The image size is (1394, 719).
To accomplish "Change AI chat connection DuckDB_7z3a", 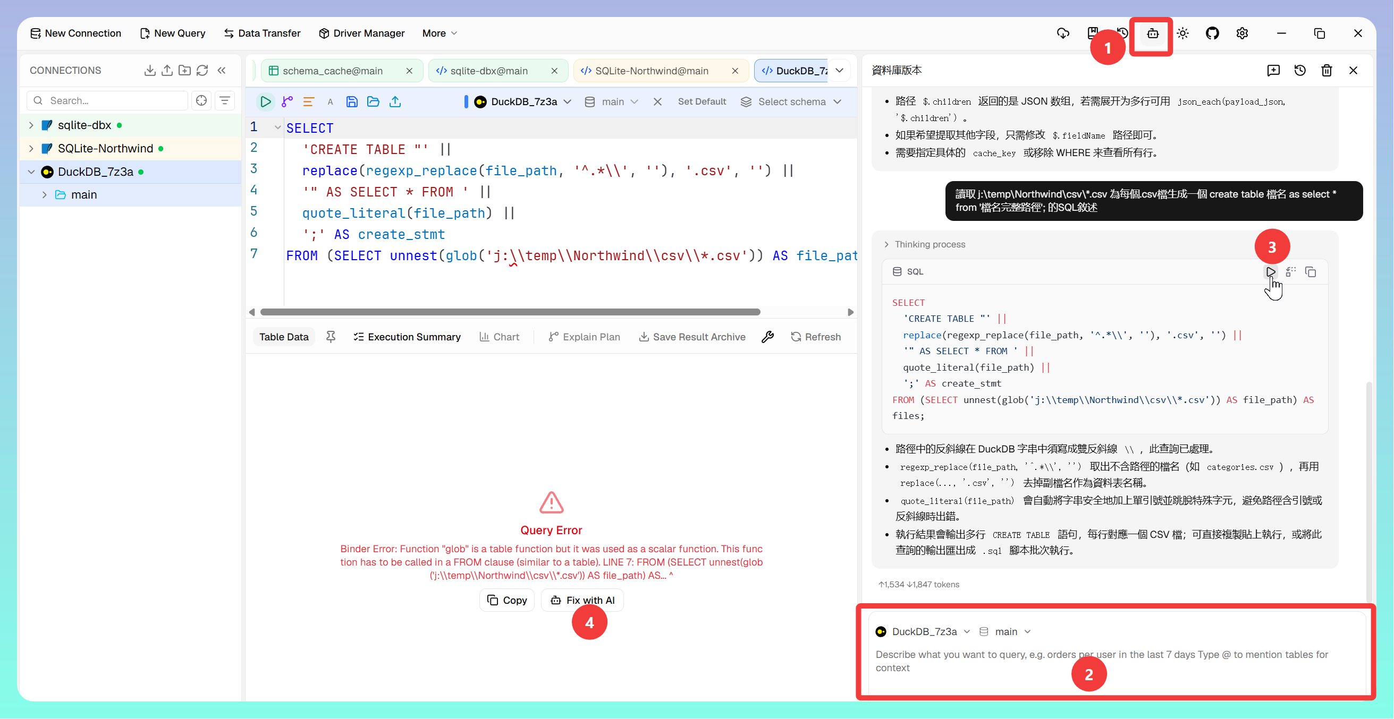I will (923, 632).
